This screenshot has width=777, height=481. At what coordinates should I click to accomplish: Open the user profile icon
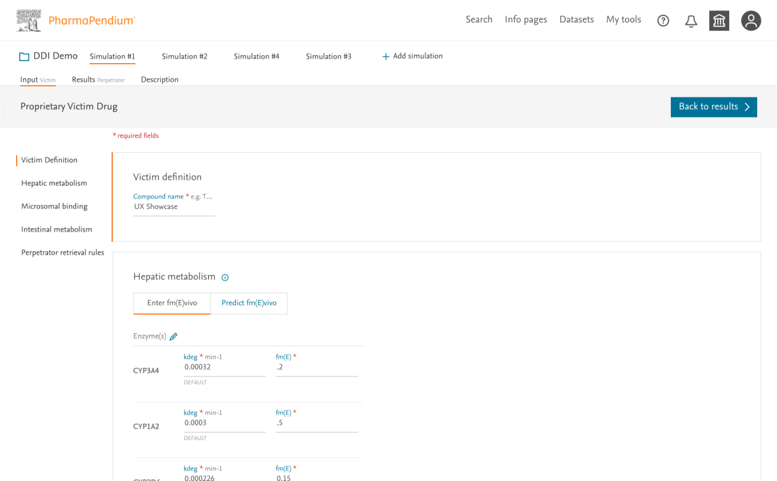[x=751, y=21]
